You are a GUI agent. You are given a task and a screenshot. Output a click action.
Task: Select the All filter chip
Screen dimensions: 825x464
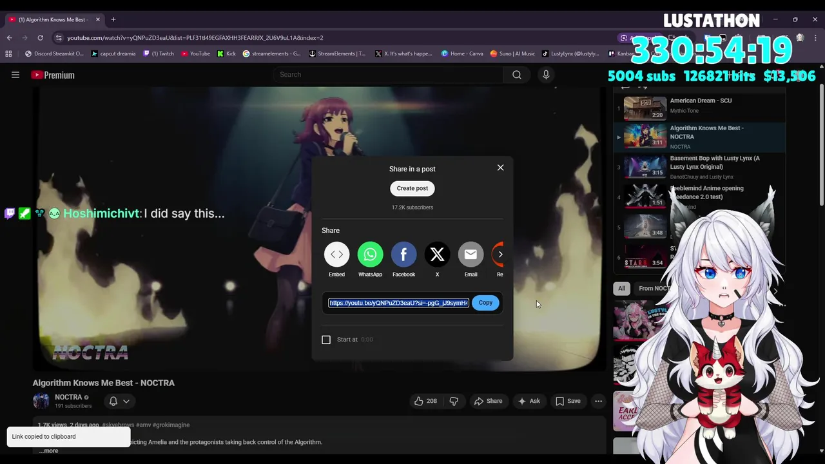pyautogui.click(x=621, y=288)
